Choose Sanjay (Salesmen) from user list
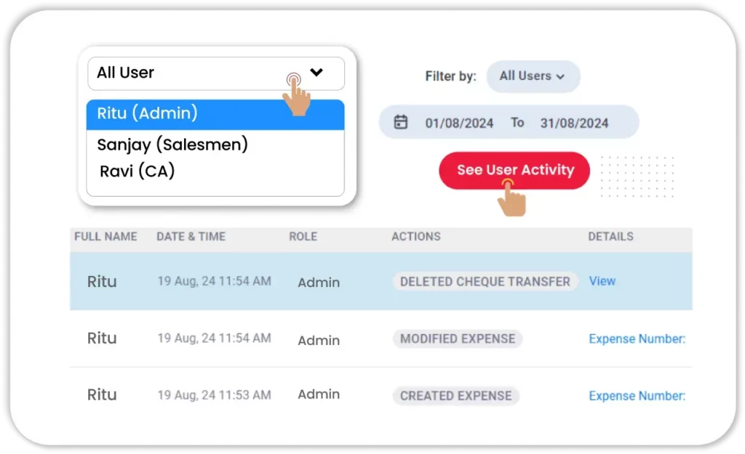This screenshot has width=745, height=454. [x=172, y=145]
